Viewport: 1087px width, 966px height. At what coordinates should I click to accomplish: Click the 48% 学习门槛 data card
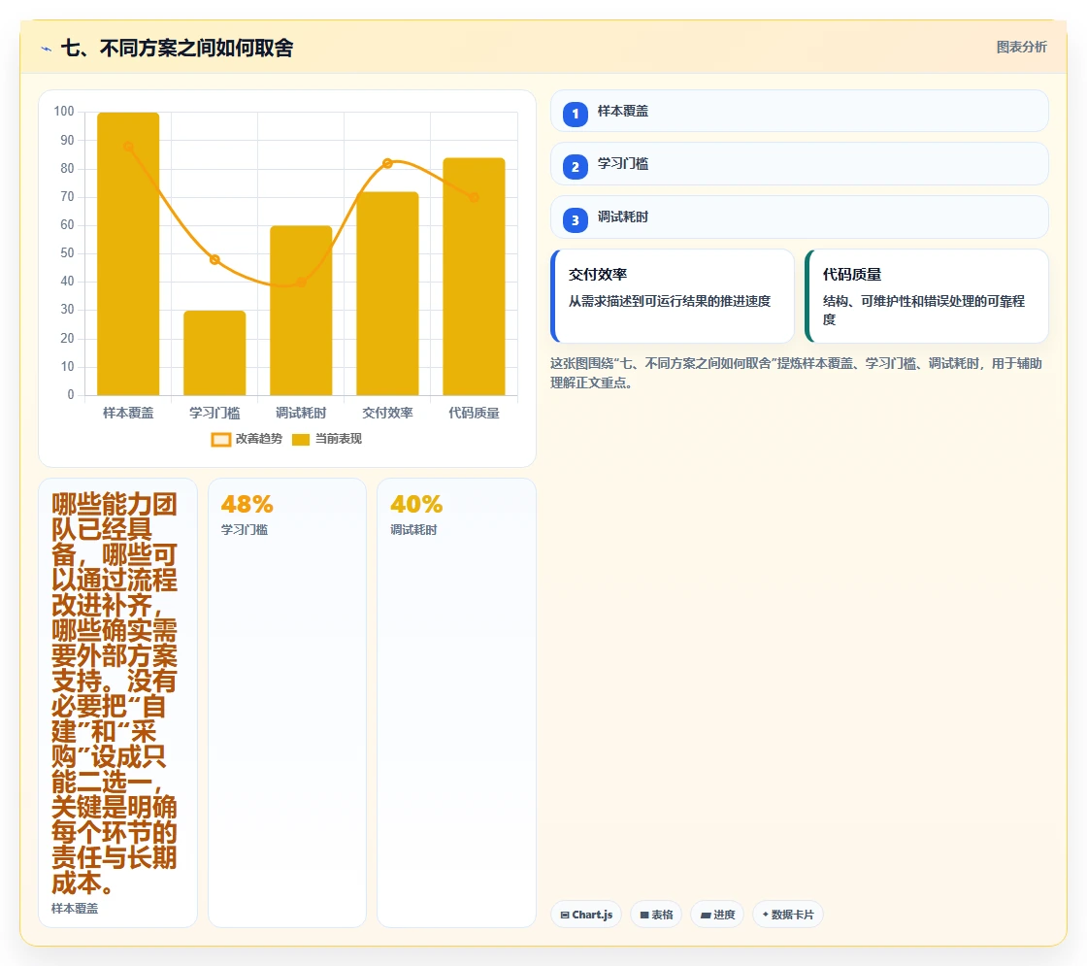click(287, 703)
